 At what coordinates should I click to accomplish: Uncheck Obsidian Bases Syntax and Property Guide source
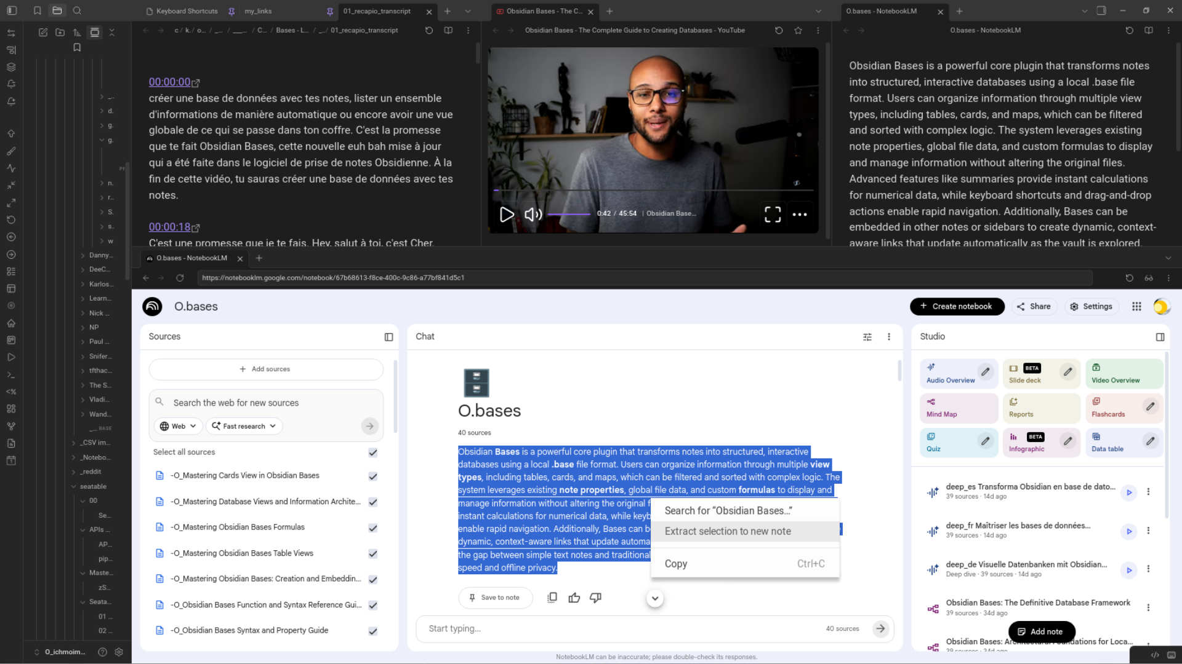(x=372, y=631)
